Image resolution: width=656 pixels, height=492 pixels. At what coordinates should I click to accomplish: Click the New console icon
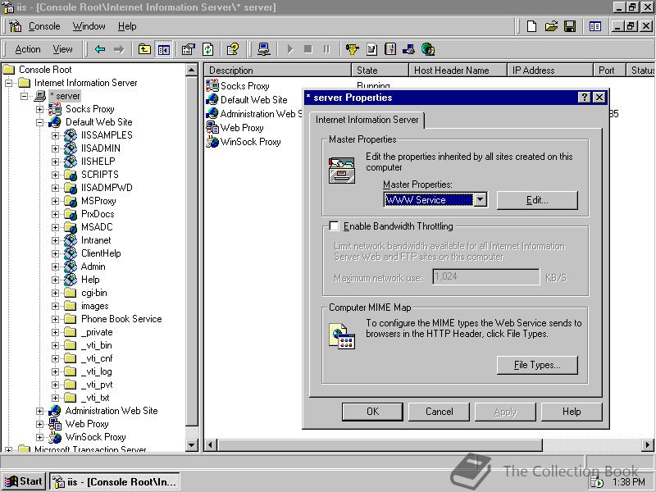tap(531, 26)
